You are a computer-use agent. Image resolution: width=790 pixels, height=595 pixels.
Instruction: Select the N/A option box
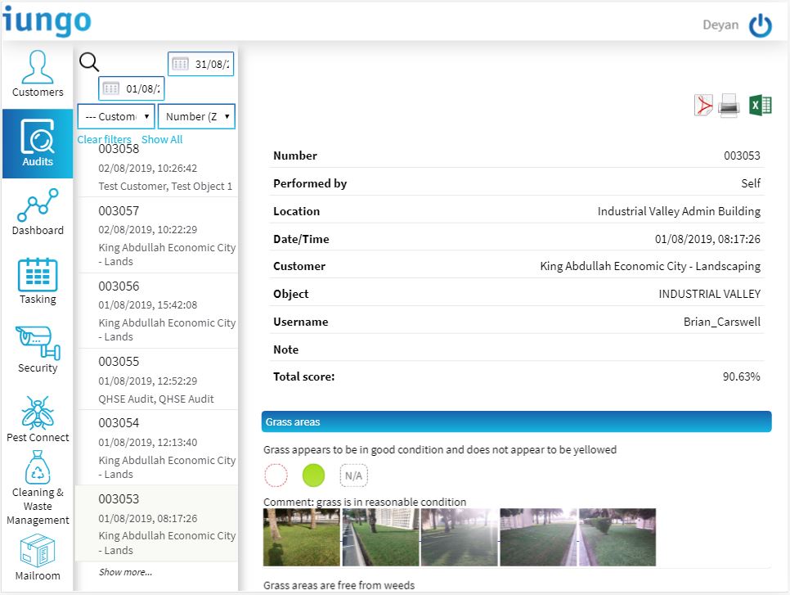(353, 476)
